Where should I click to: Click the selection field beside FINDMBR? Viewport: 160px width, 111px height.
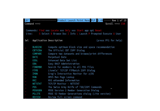click(25, 67)
